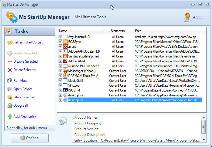Click the Tasks panel header icon
This screenshot has height=147, width=212.
coord(9,31)
